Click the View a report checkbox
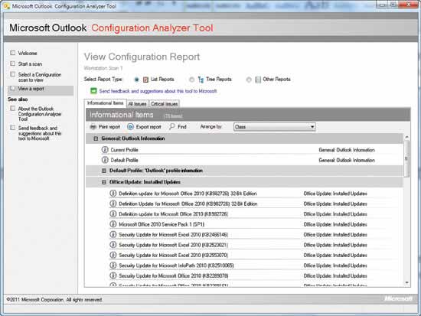The height and width of the screenshot is (316, 421). coord(12,88)
